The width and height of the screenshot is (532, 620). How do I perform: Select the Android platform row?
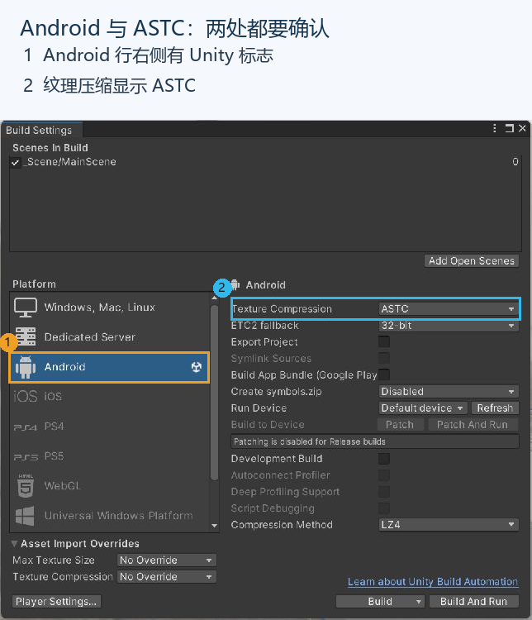[110, 367]
